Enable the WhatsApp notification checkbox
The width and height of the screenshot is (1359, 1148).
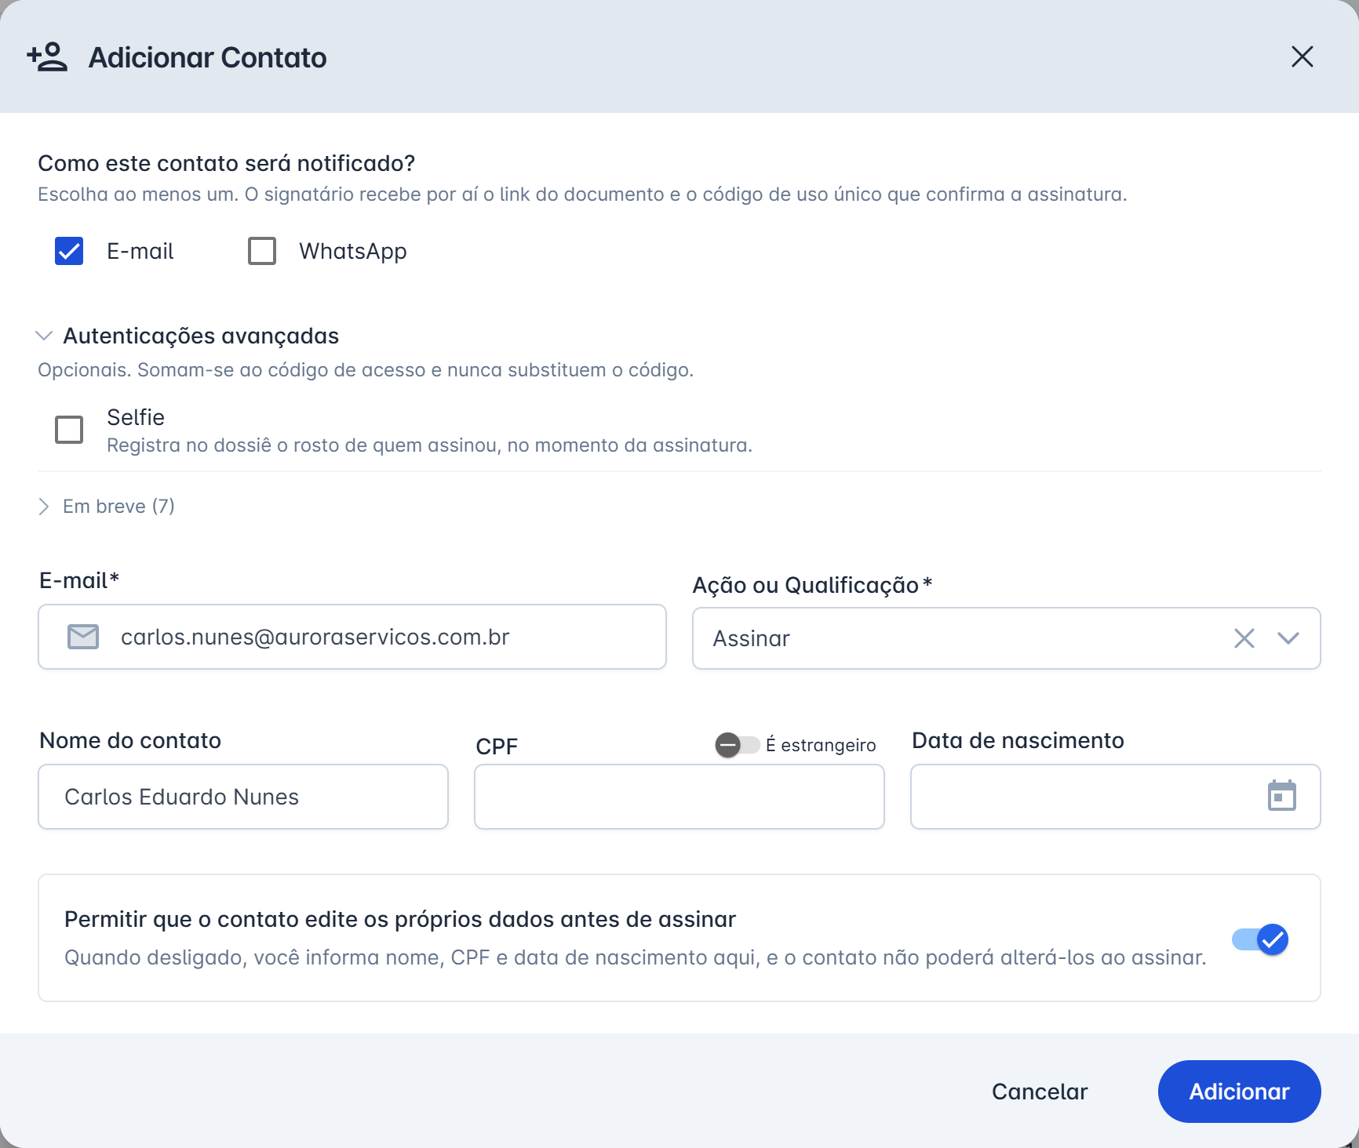(x=262, y=251)
